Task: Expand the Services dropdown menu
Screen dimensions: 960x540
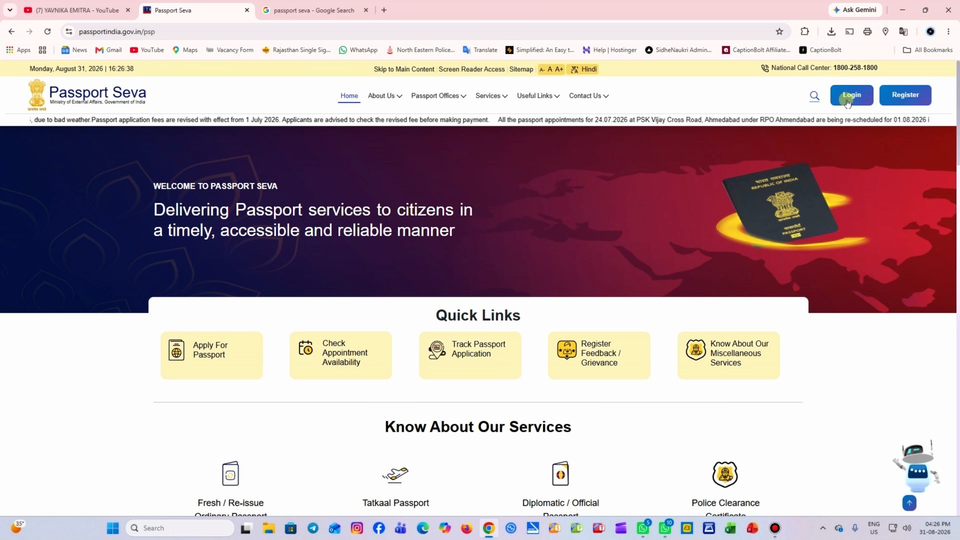Action: pos(491,96)
